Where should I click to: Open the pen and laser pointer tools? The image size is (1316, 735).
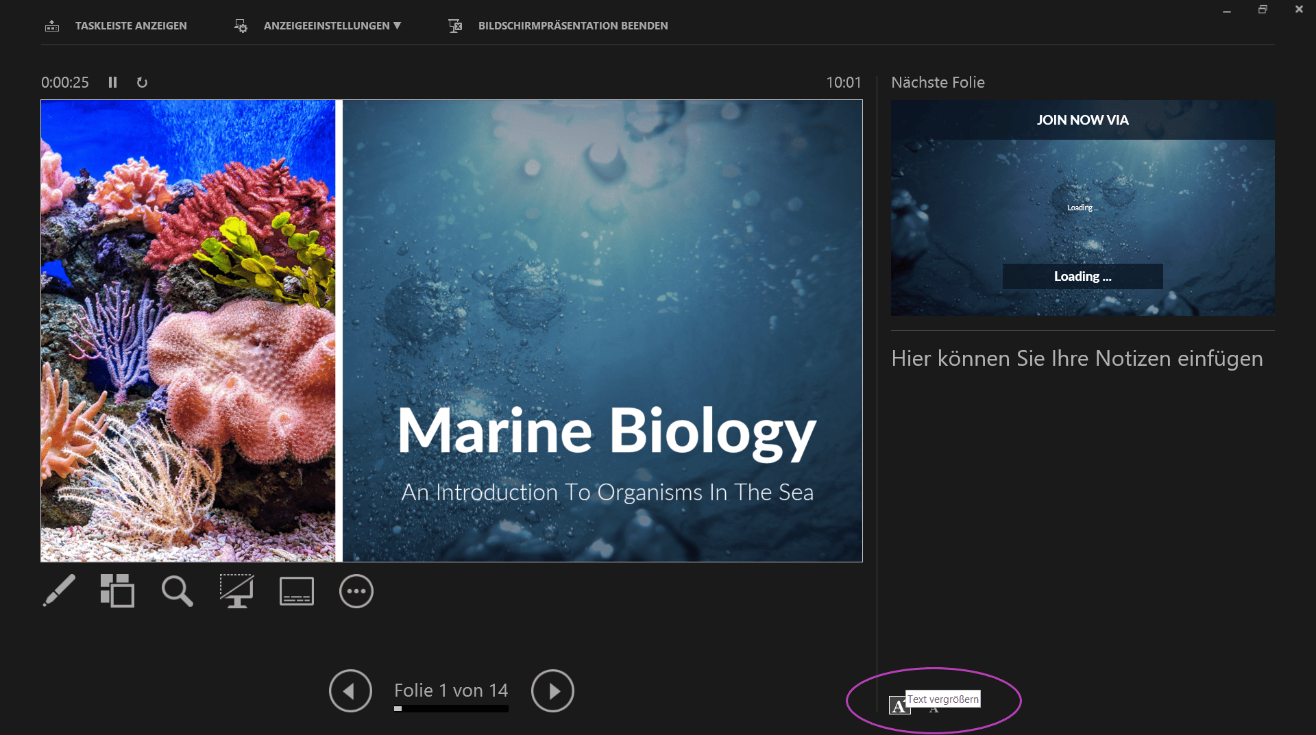[59, 590]
